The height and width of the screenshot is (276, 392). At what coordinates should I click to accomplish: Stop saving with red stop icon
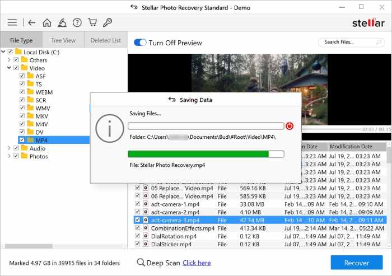pos(290,126)
